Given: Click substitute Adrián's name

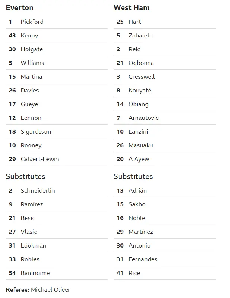Looking at the screenshot, I should [137, 191].
